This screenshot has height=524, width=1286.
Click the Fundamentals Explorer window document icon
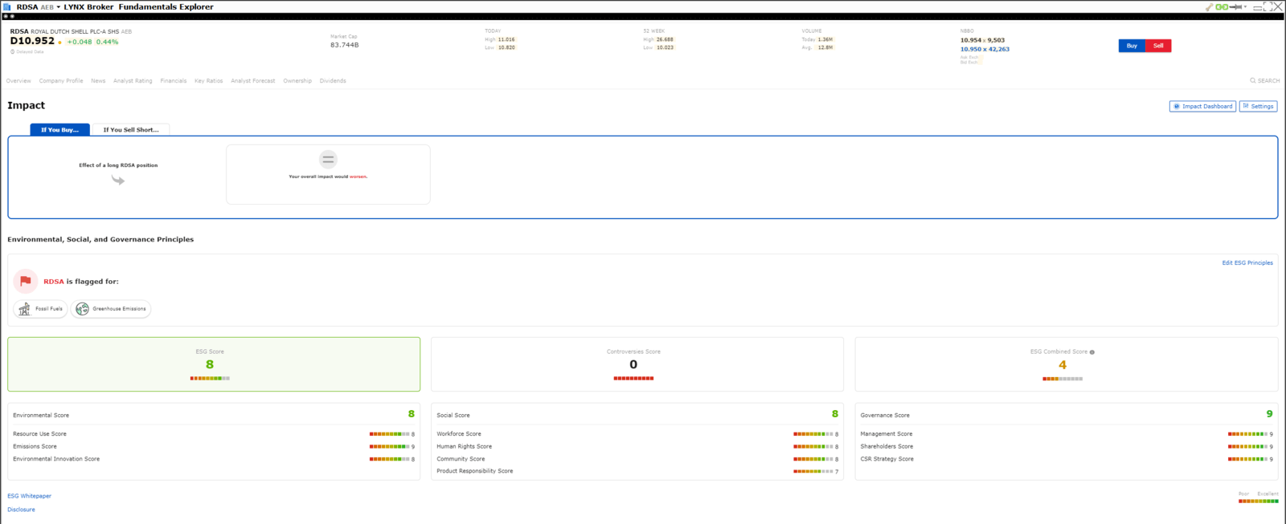tap(6, 6)
